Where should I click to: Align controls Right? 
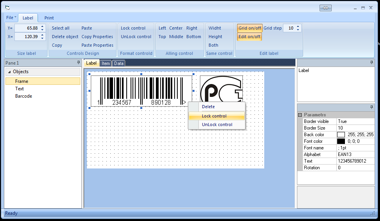pyautogui.click(x=192, y=28)
